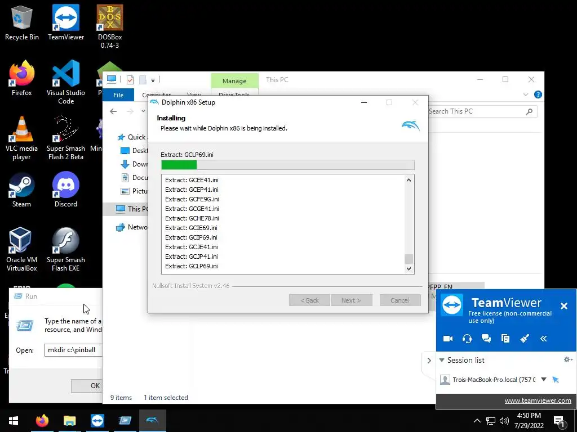Open the File tab in File Explorer

(x=118, y=94)
